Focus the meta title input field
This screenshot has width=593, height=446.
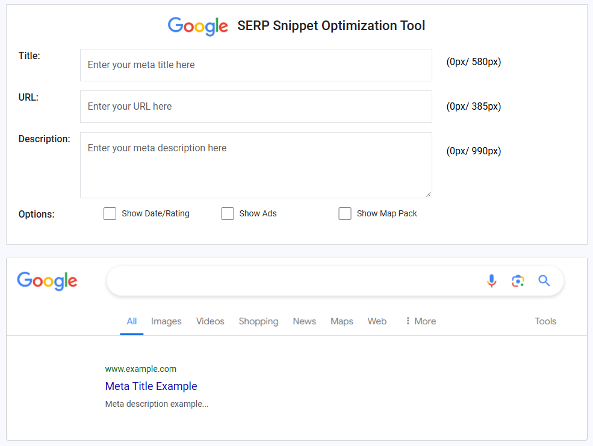click(x=256, y=65)
